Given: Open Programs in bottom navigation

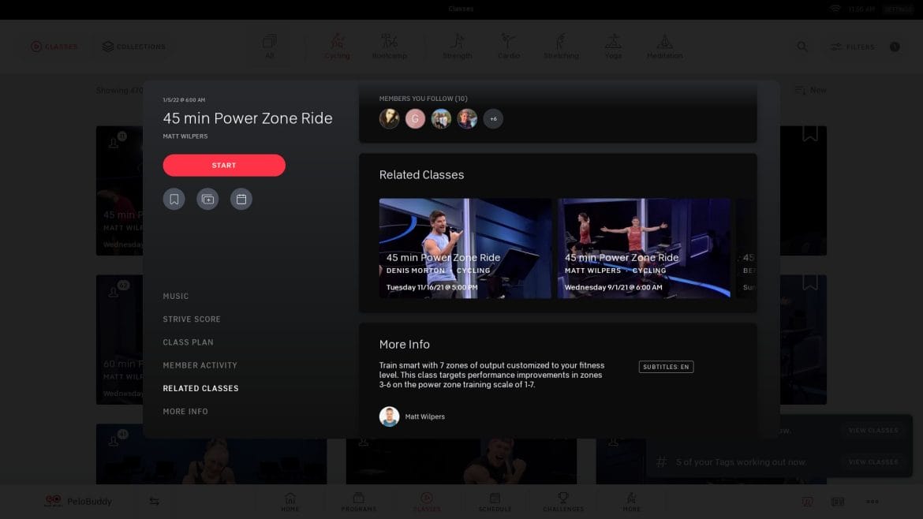Looking at the screenshot, I should 358,502.
